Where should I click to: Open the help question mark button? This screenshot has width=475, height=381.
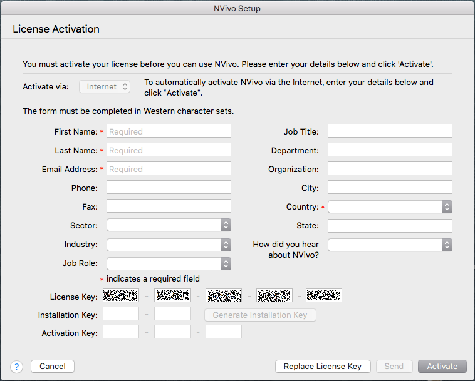coord(17,367)
